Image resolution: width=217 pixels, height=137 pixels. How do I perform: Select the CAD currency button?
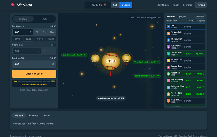pos(115,5)
